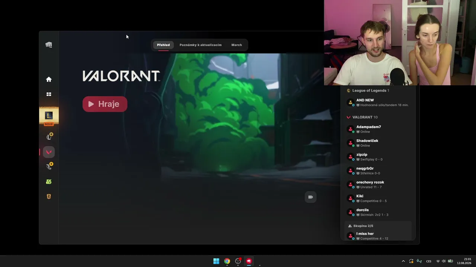Open the Windows Start menu
Screen dimensions: 476x267
click(x=216, y=261)
